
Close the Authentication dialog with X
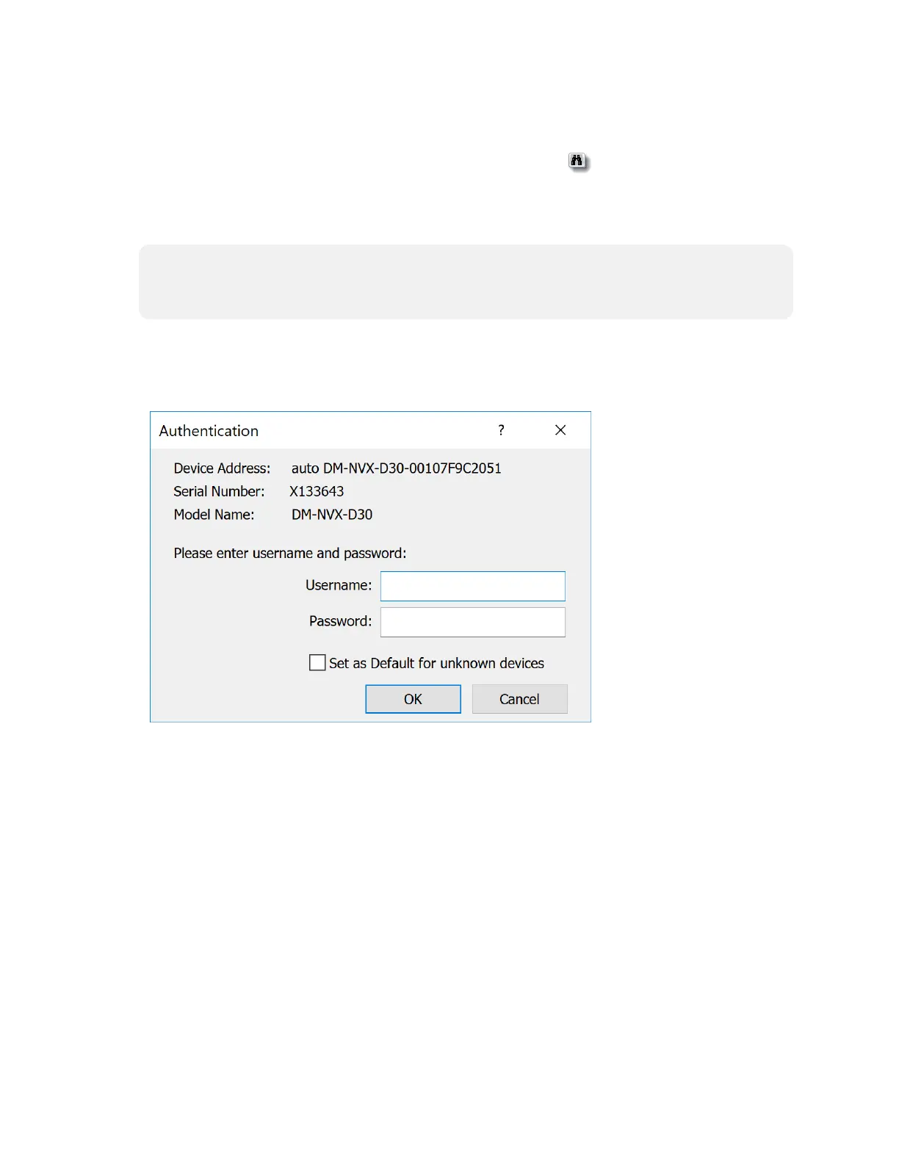[560, 430]
